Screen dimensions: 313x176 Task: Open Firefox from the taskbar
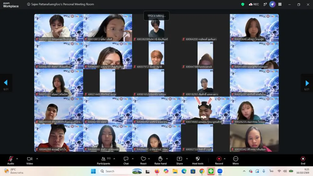[157, 171]
